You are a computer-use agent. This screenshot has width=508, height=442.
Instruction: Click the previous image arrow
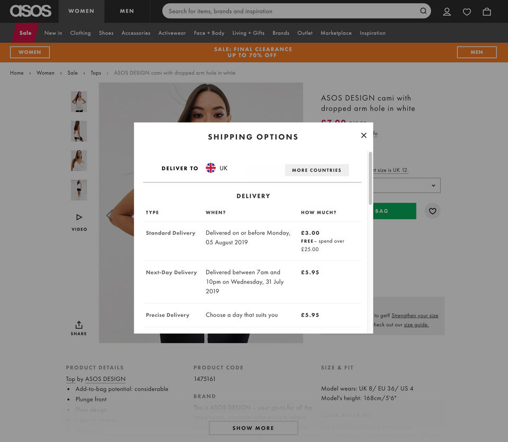pyautogui.click(x=110, y=215)
